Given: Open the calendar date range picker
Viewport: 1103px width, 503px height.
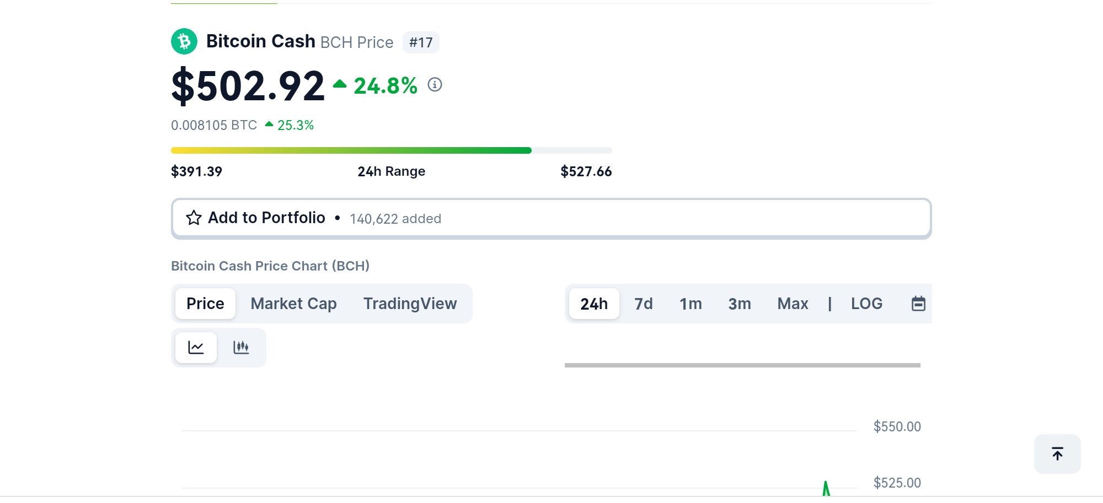Looking at the screenshot, I should [x=918, y=304].
